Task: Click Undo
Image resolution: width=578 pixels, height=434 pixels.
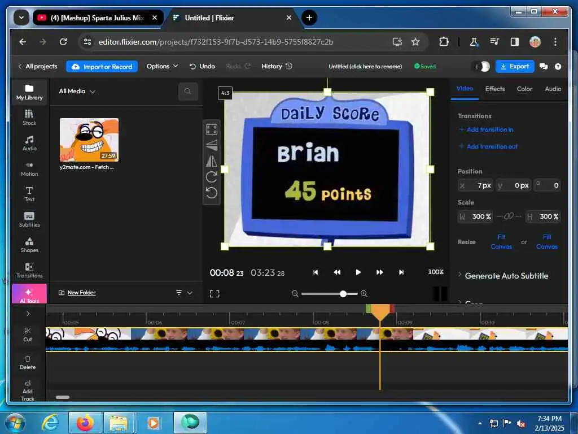Action: point(202,67)
